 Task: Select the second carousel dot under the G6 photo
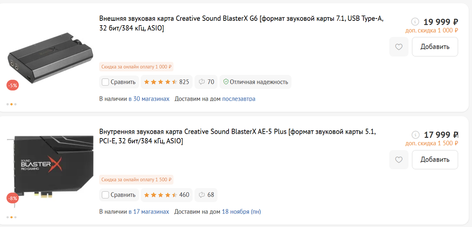click(11, 104)
